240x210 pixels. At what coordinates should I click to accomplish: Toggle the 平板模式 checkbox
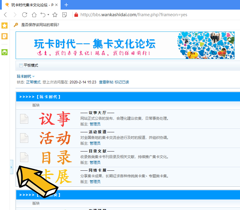point(21,65)
